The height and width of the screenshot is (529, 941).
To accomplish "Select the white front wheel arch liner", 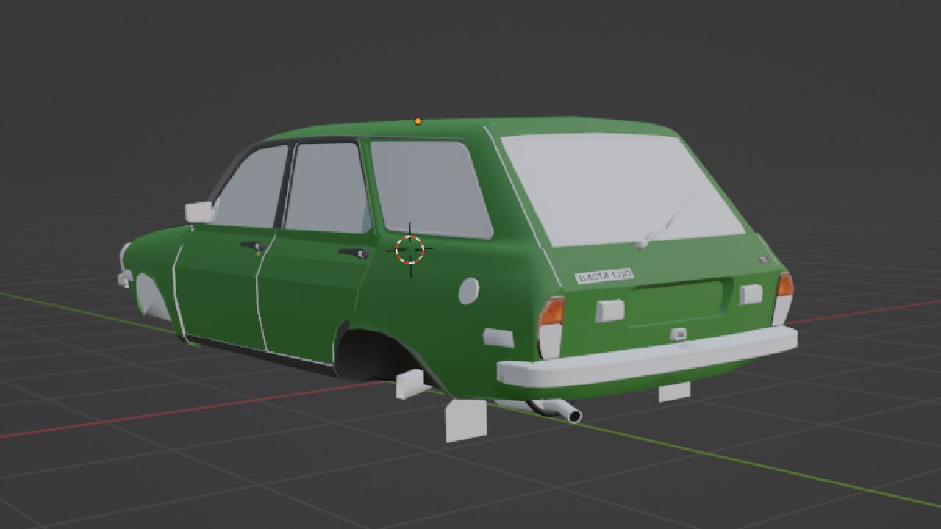I will (151, 298).
